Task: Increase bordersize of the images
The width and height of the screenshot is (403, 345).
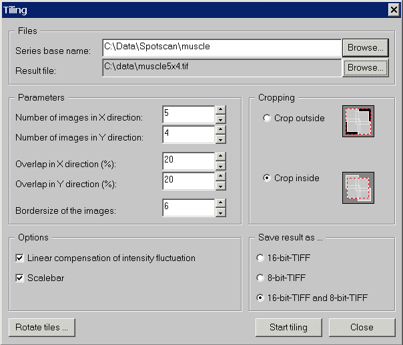Action: 220,203
